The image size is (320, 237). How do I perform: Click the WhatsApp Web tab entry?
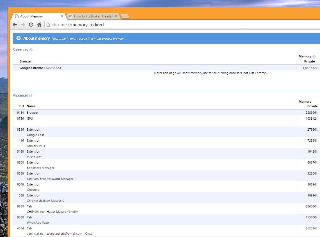coord(38,223)
